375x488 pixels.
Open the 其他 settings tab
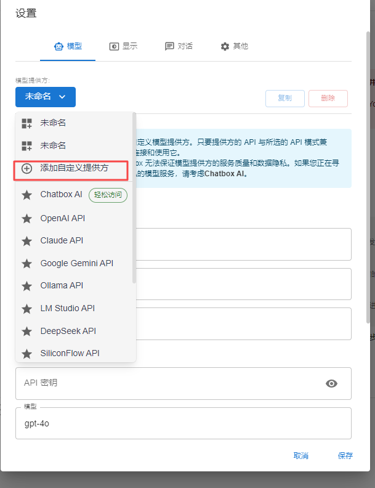pos(234,46)
